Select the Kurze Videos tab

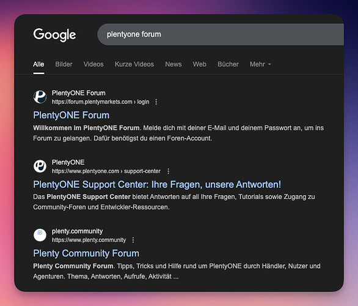[134, 64]
